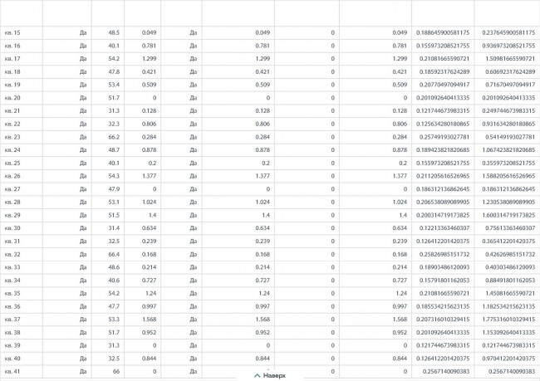Select the row label кв. 24
Viewport: 540px width, 381px height.
pos(12,150)
